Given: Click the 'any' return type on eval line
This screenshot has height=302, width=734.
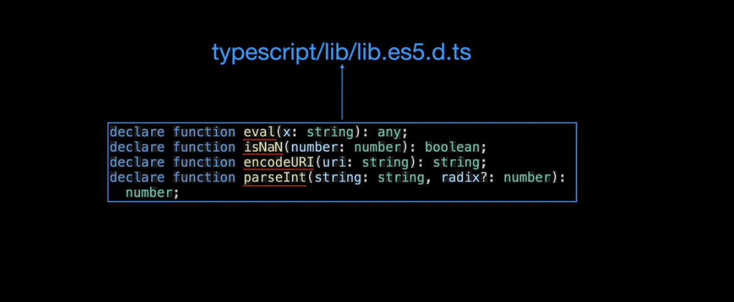Looking at the screenshot, I should click(x=389, y=132).
